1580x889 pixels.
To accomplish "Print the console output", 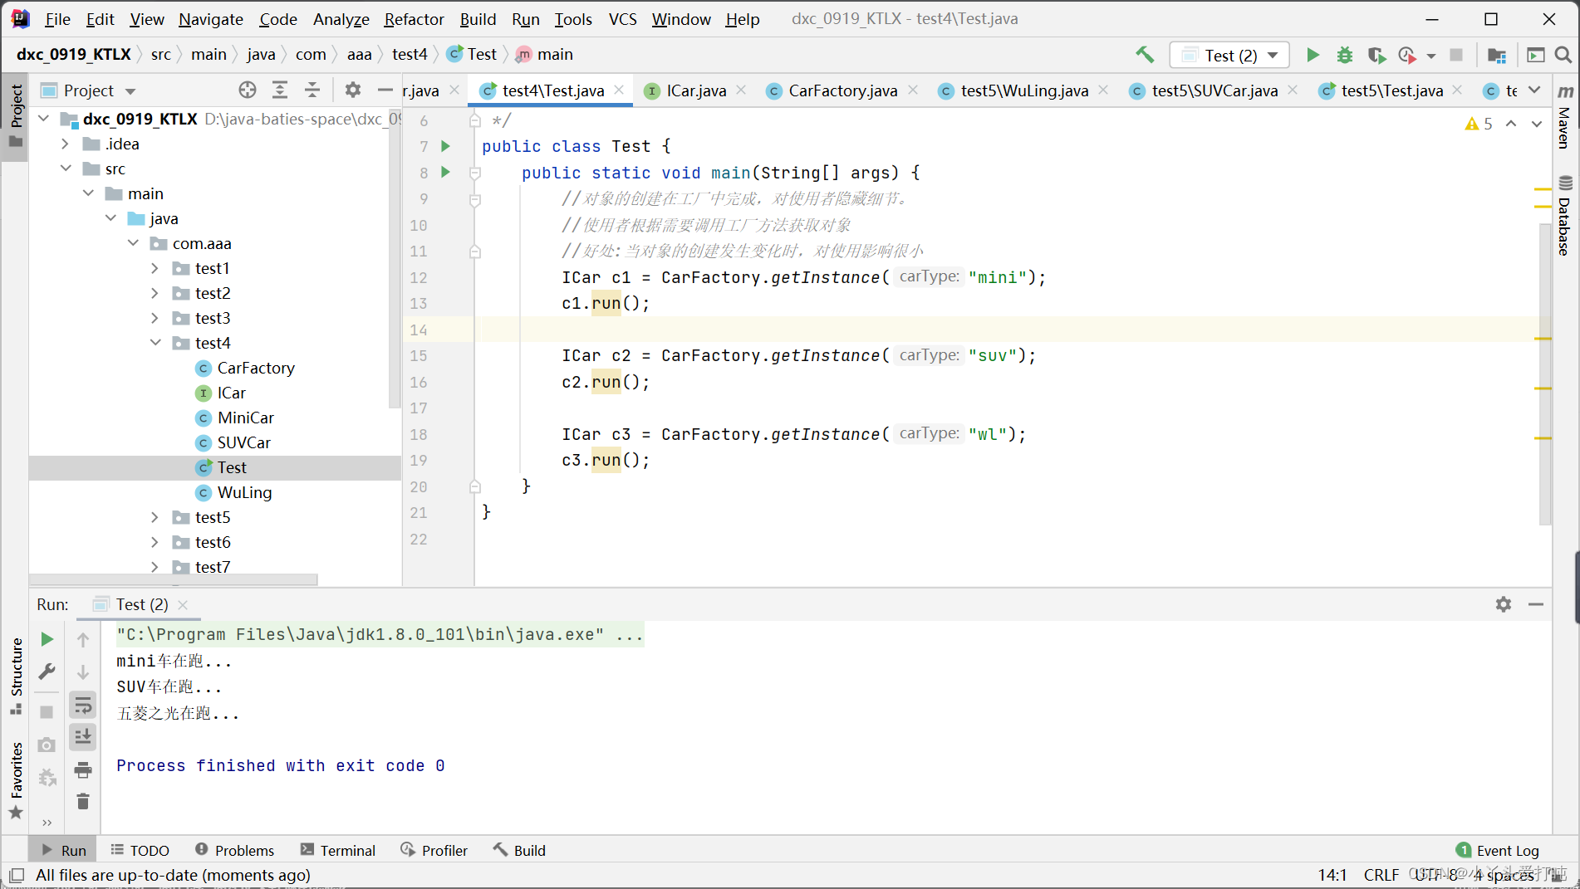I will [x=83, y=770].
